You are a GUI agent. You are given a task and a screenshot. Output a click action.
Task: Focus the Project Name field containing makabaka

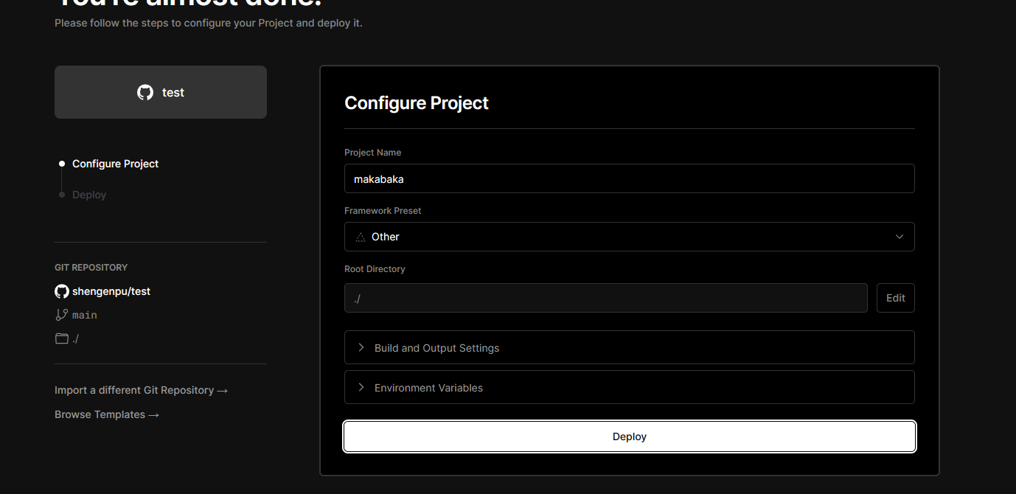(630, 178)
